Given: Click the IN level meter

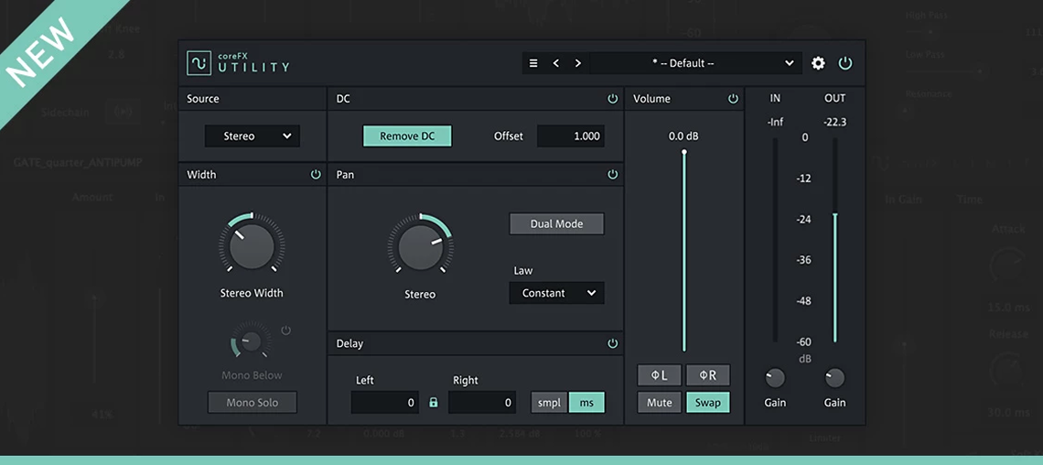Looking at the screenshot, I should [775, 240].
